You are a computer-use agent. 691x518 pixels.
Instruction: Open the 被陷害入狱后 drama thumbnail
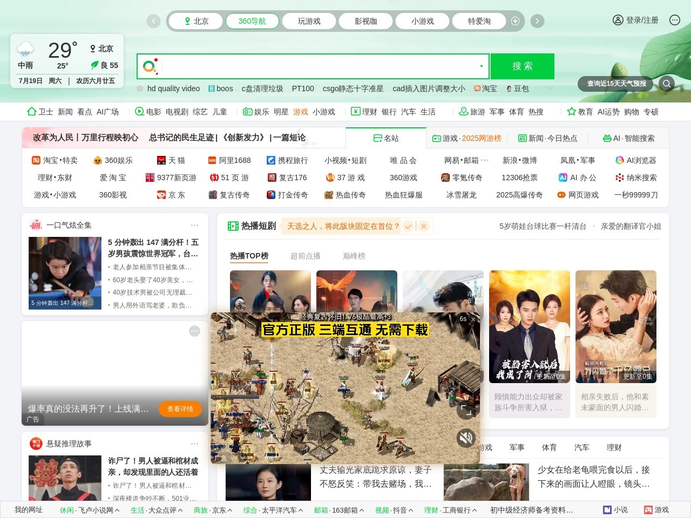point(530,326)
